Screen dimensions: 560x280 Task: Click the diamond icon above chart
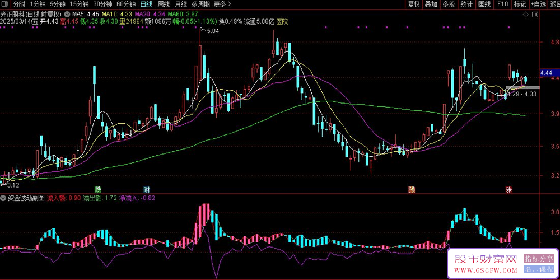pos(525,15)
